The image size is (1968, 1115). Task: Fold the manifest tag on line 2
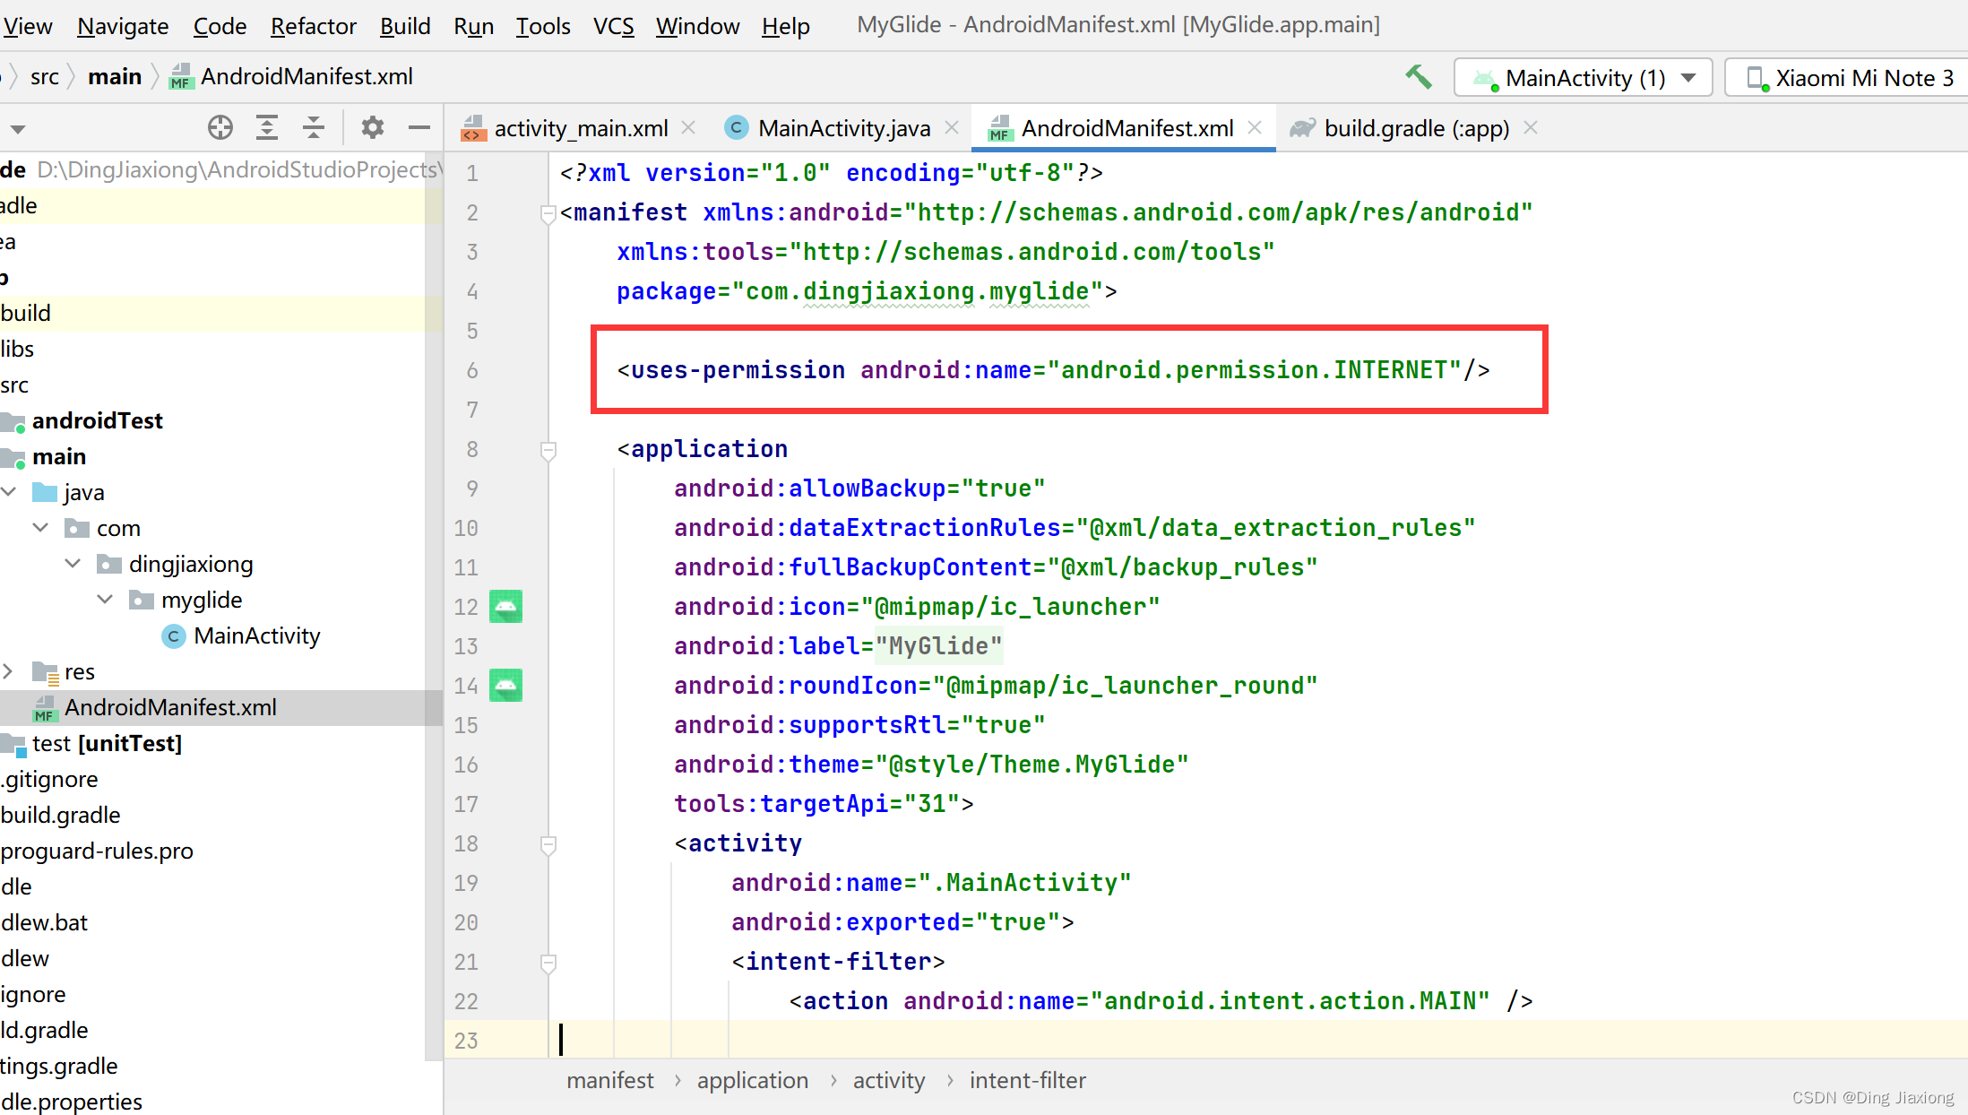pos(548,213)
